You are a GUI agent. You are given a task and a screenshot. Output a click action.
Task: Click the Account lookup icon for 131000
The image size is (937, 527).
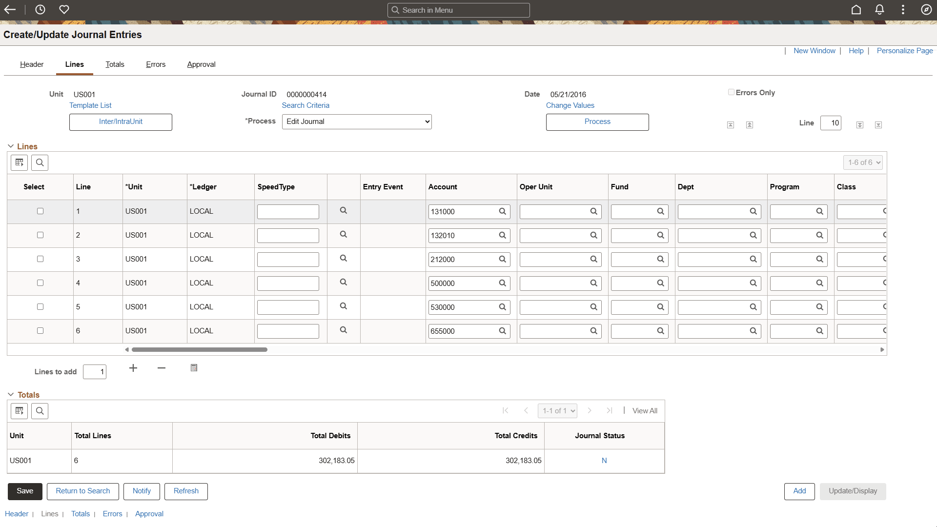tap(502, 211)
